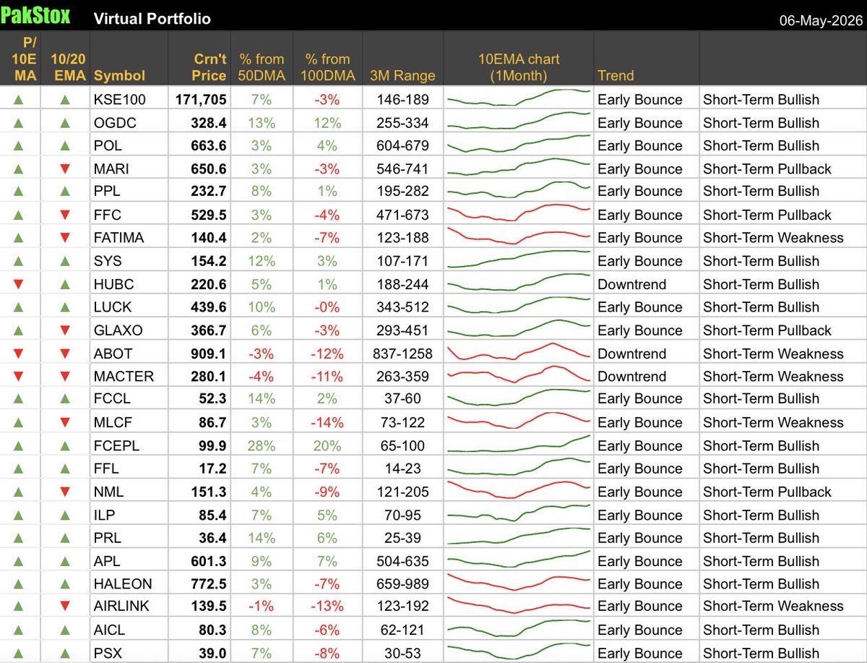Click MACTER's P/10EMA down arrow
The height and width of the screenshot is (663, 867).
click(18, 377)
